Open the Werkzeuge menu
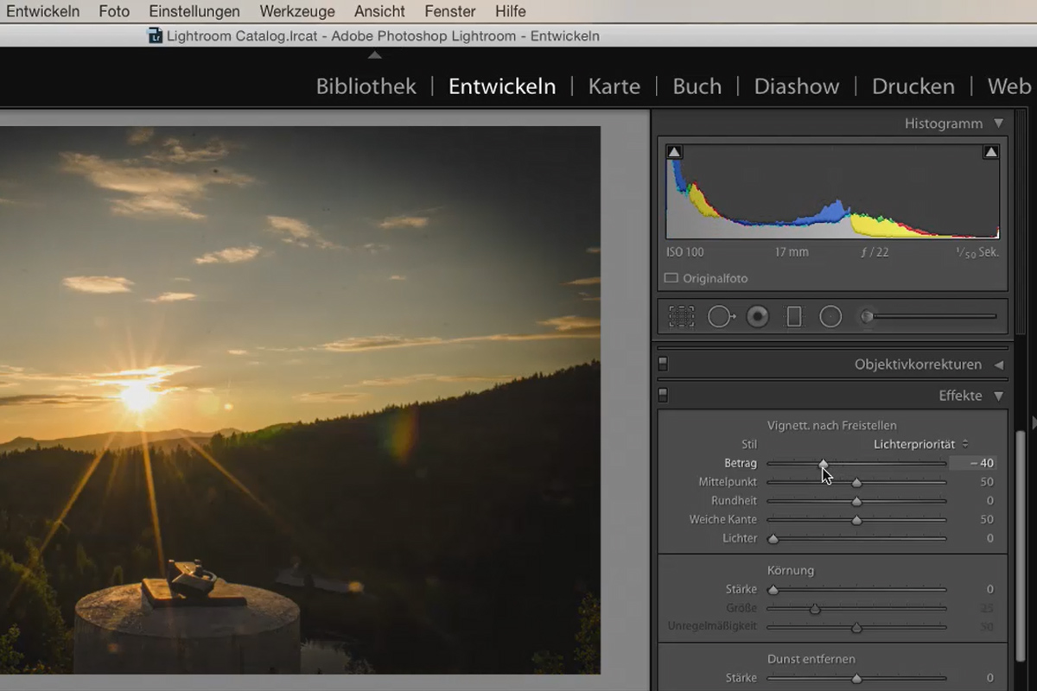The height and width of the screenshot is (691, 1037). (297, 11)
